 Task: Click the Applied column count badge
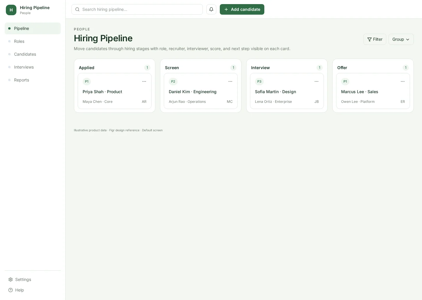pyautogui.click(x=147, y=68)
